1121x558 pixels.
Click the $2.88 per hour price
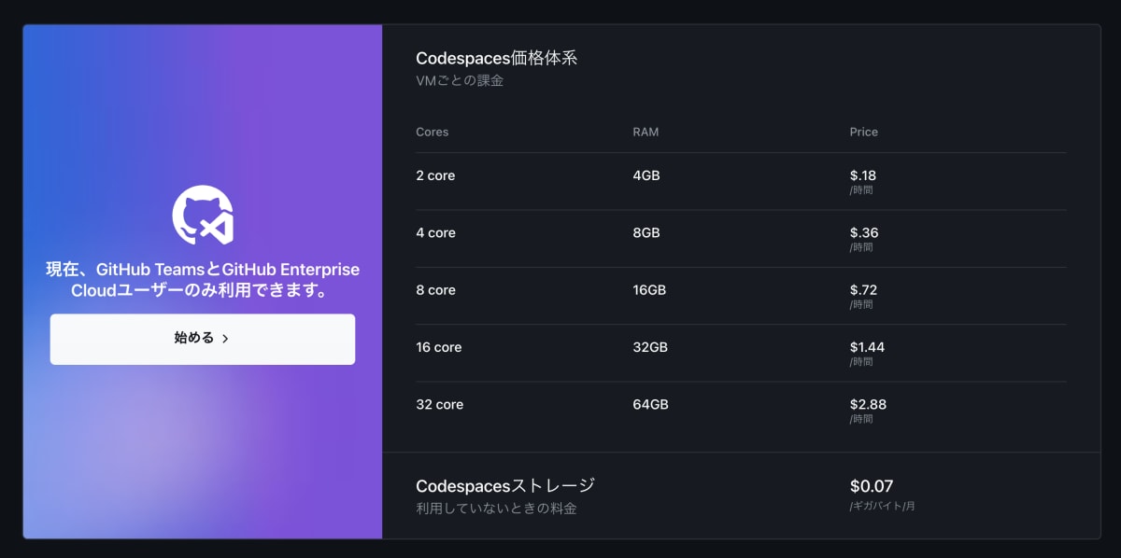coord(869,404)
